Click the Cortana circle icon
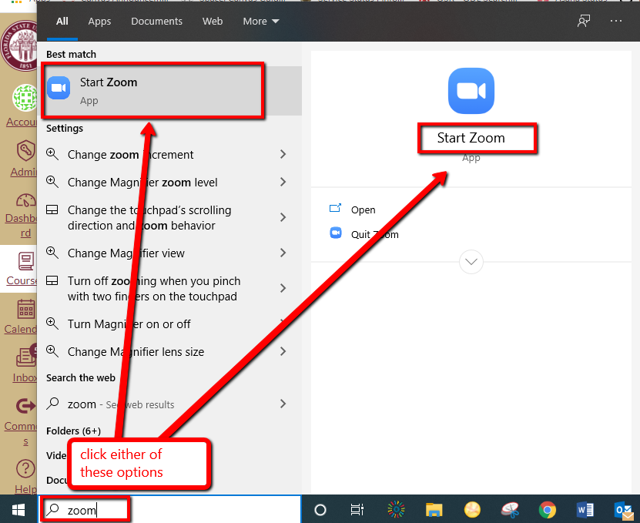640x523 pixels. click(320, 509)
